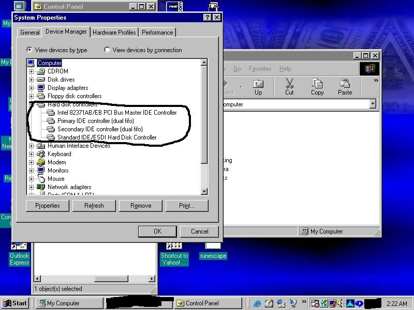Expand the Human Interface Devices category
Image resolution: width=414 pixels, height=310 pixels.
click(31, 146)
